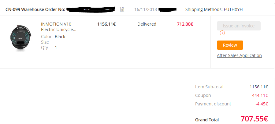Click the copy order number icon
Image resolution: width=275 pixels, height=124 pixels.
[122, 9]
